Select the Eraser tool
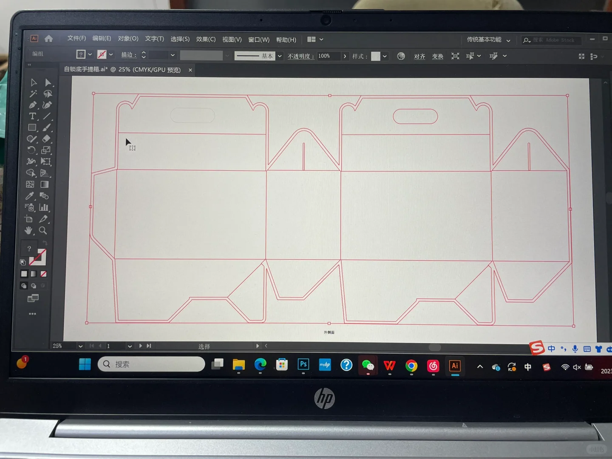 [x=46, y=139]
